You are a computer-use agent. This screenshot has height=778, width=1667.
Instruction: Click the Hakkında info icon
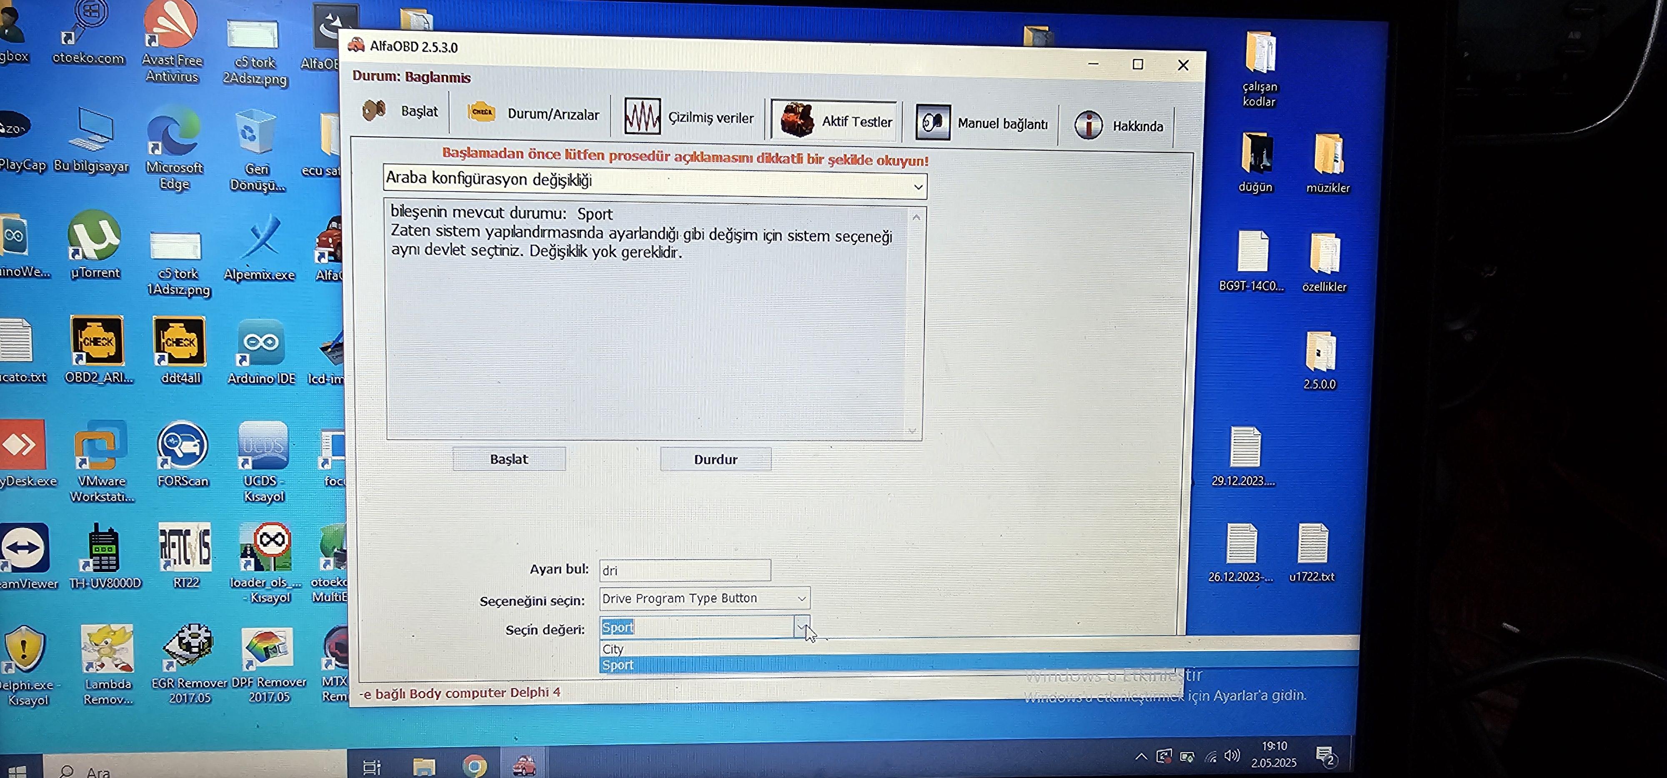(x=1088, y=125)
